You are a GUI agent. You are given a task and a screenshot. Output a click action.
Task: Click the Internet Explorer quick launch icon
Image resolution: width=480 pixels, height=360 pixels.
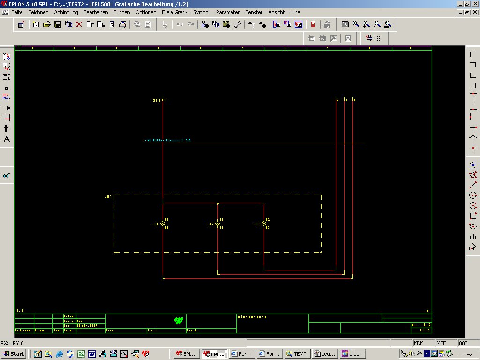[x=60, y=354]
